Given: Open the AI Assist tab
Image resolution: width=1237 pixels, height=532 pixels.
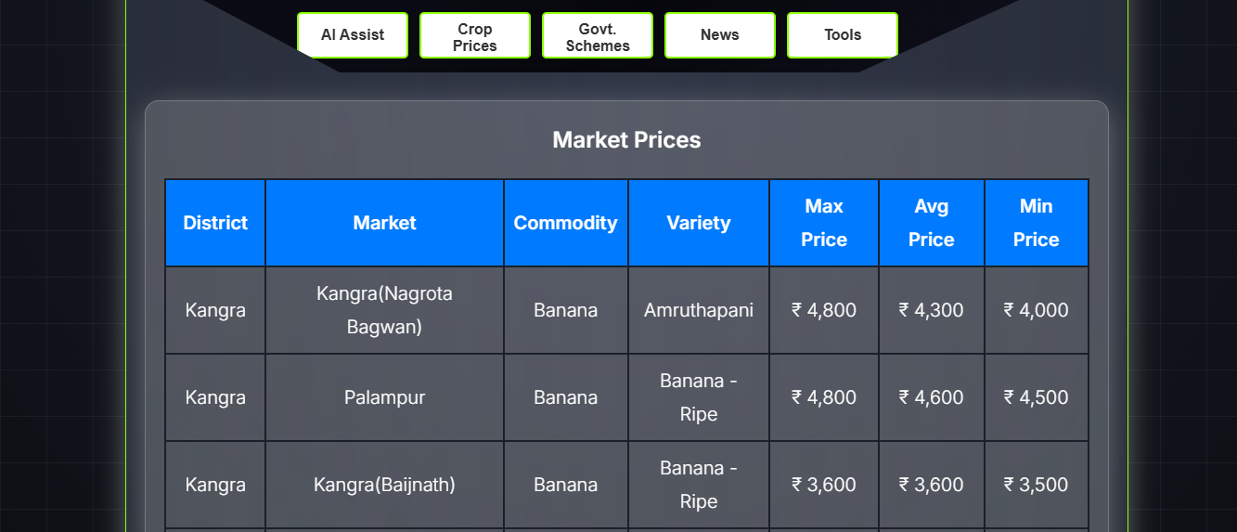Looking at the screenshot, I should [353, 35].
